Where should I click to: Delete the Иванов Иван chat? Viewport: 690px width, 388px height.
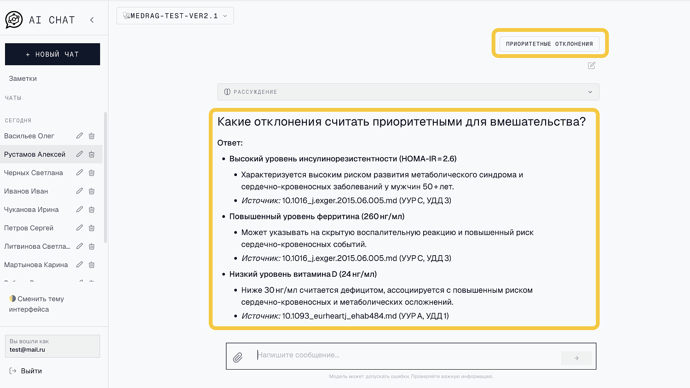pyautogui.click(x=92, y=191)
